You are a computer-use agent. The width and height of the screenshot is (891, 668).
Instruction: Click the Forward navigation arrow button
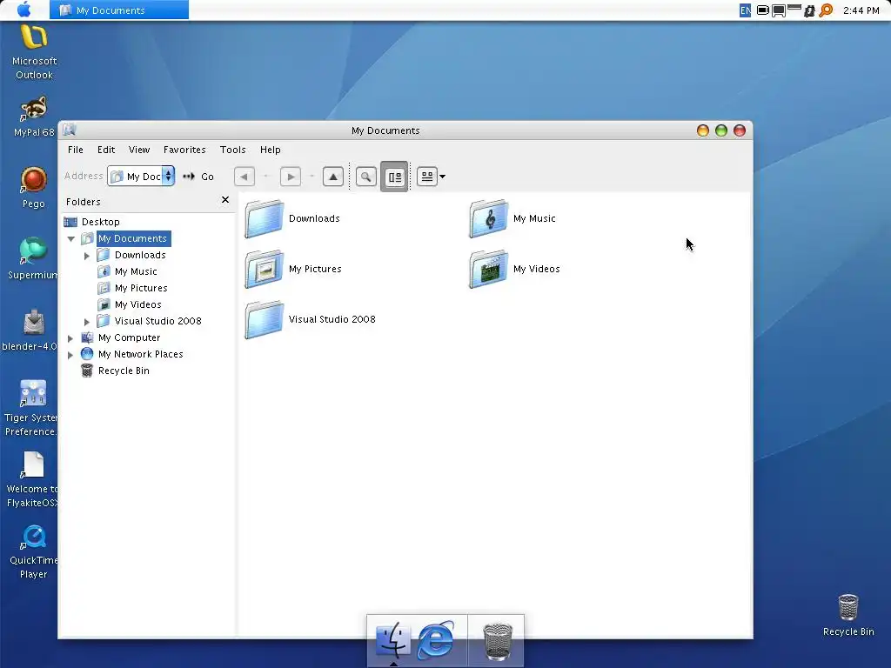coord(291,177)
